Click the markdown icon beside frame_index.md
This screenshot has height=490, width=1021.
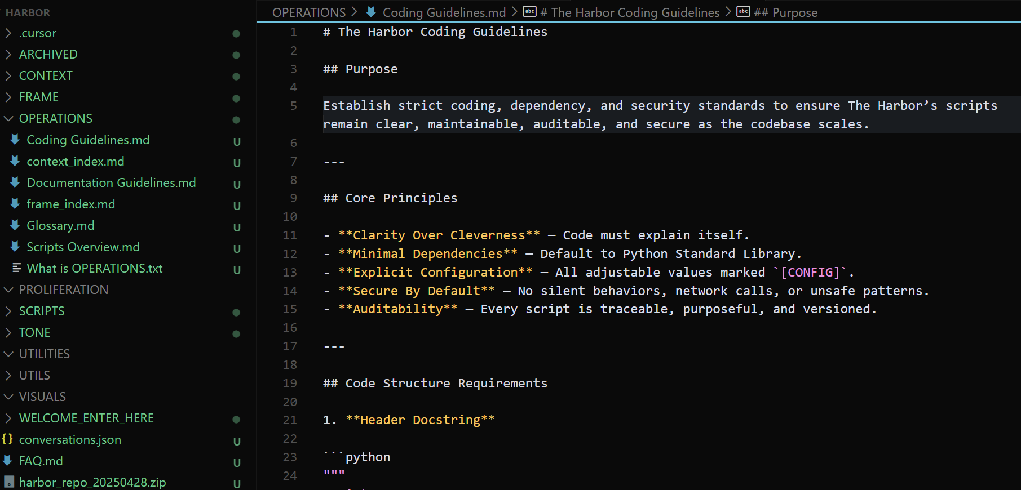coord(16,204)
